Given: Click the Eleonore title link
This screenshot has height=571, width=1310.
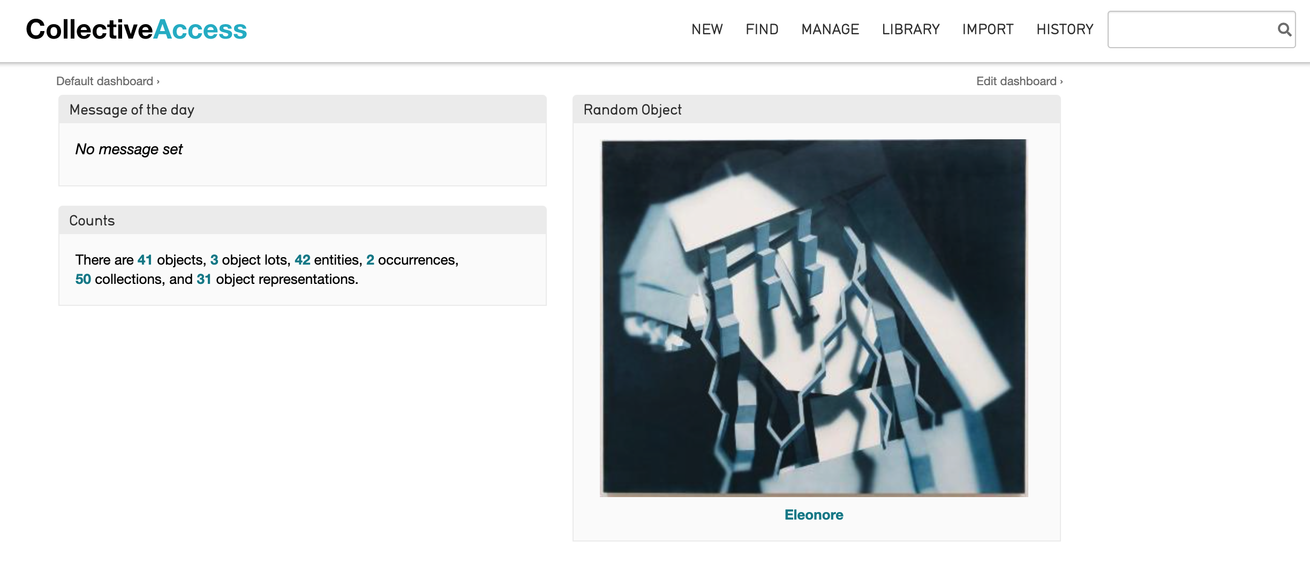Looking at the screenshot, I should [x=814, y=515].
